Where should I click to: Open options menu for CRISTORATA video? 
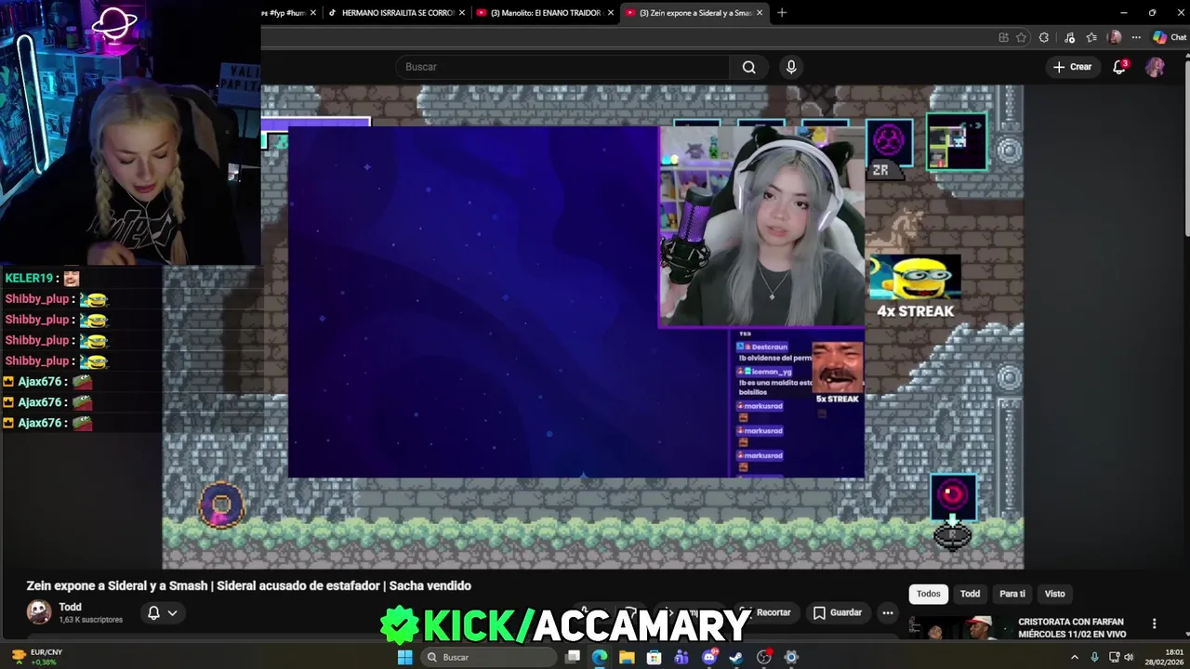point(1155,623)
